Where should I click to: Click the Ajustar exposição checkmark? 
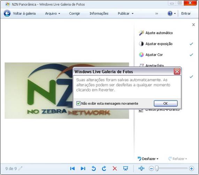[x=191, y=44]
